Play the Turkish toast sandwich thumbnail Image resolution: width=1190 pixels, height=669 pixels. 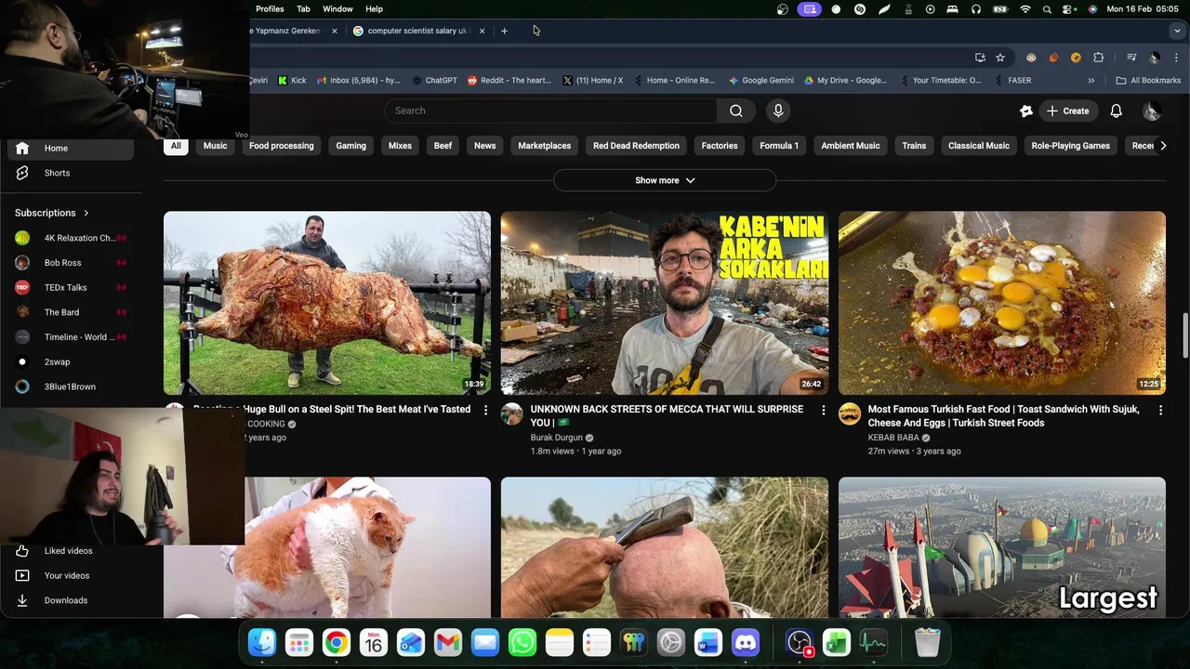pos(1002,303)
